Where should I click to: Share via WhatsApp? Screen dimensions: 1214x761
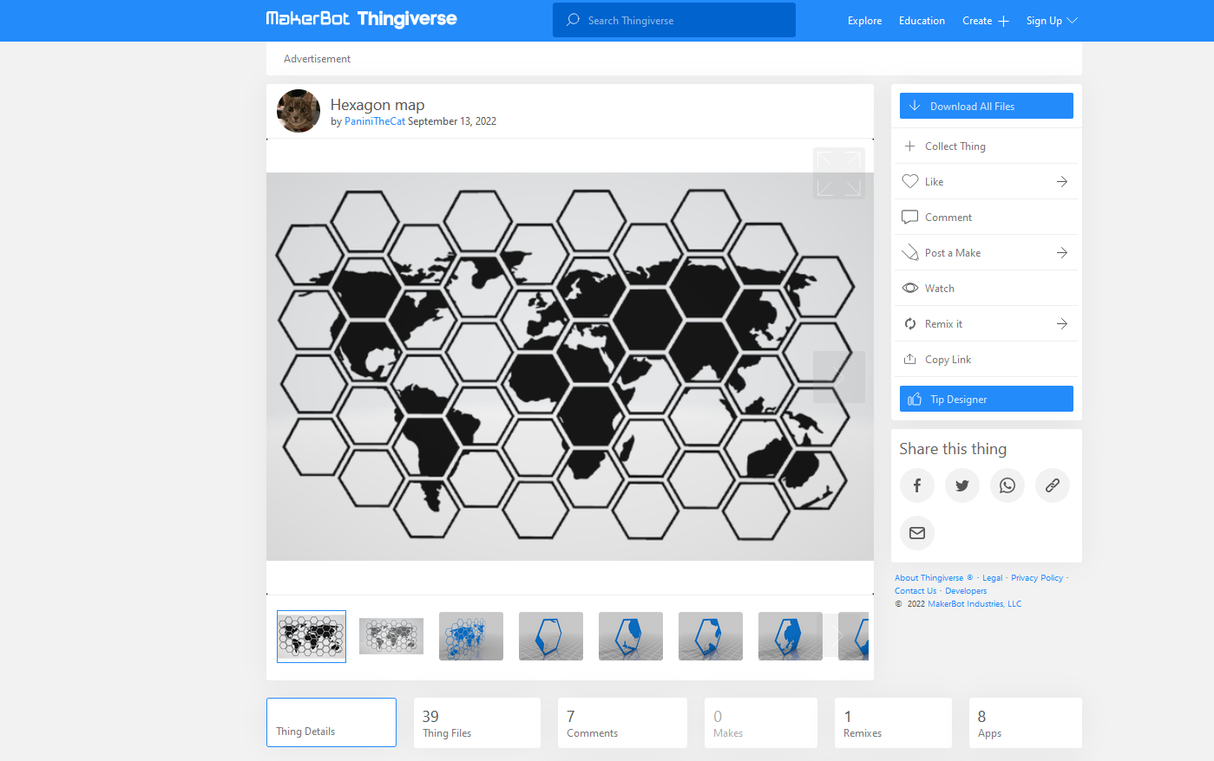1007,485
